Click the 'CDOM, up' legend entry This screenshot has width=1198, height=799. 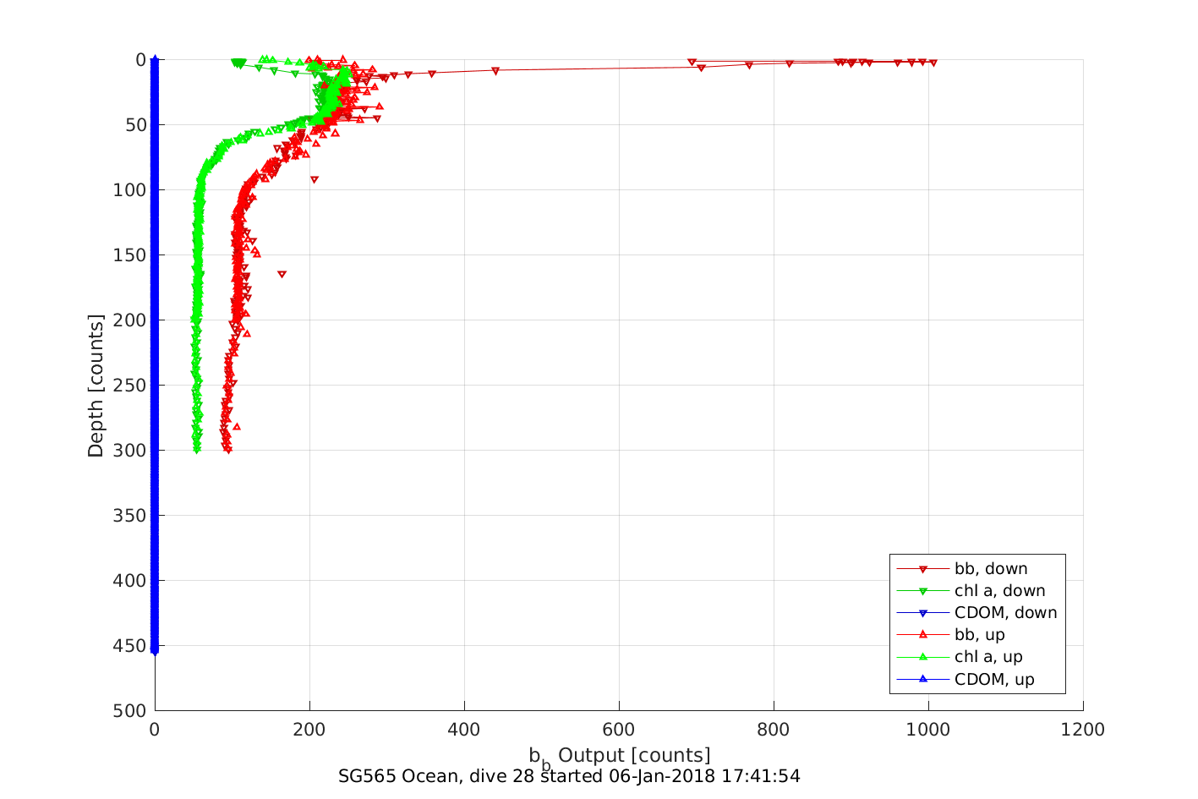pos(966,679)
